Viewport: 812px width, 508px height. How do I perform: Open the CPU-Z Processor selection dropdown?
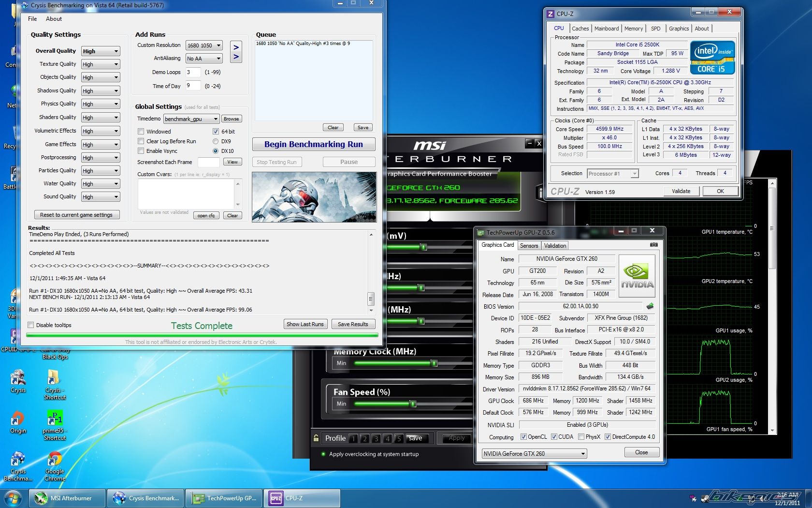pyautogui.click(x=613, y=173)
